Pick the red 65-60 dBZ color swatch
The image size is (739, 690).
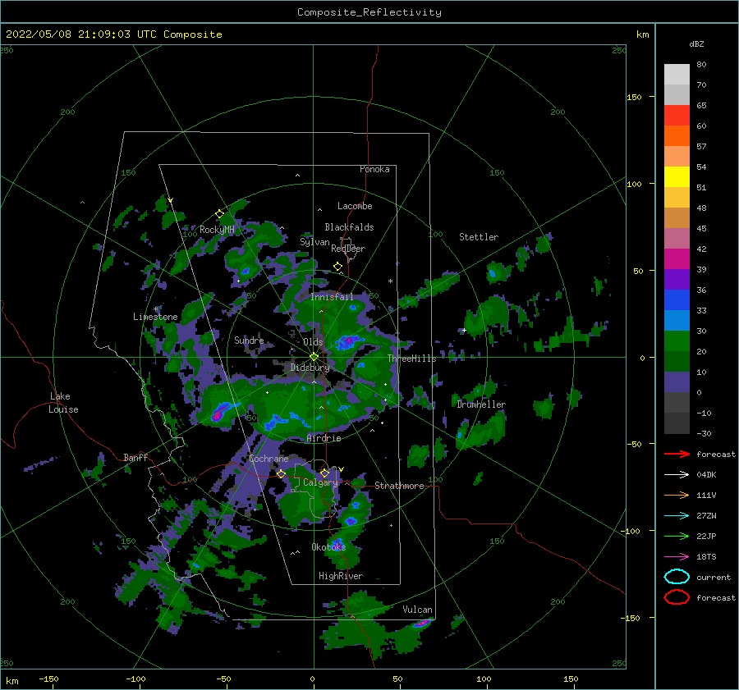pyautogui.click(x=677, y=116)
